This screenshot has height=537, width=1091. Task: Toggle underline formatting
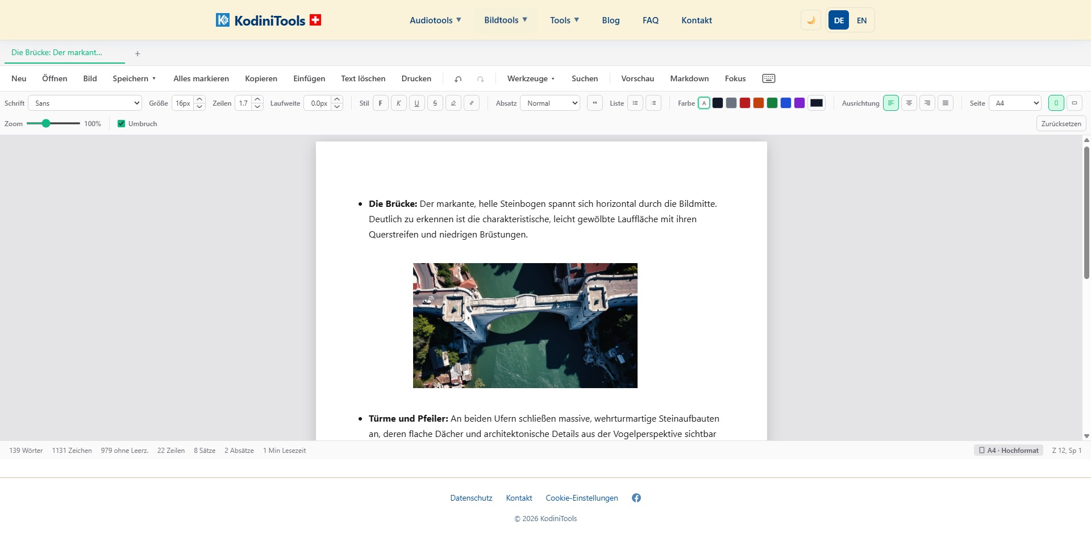[x=417, y=103]
